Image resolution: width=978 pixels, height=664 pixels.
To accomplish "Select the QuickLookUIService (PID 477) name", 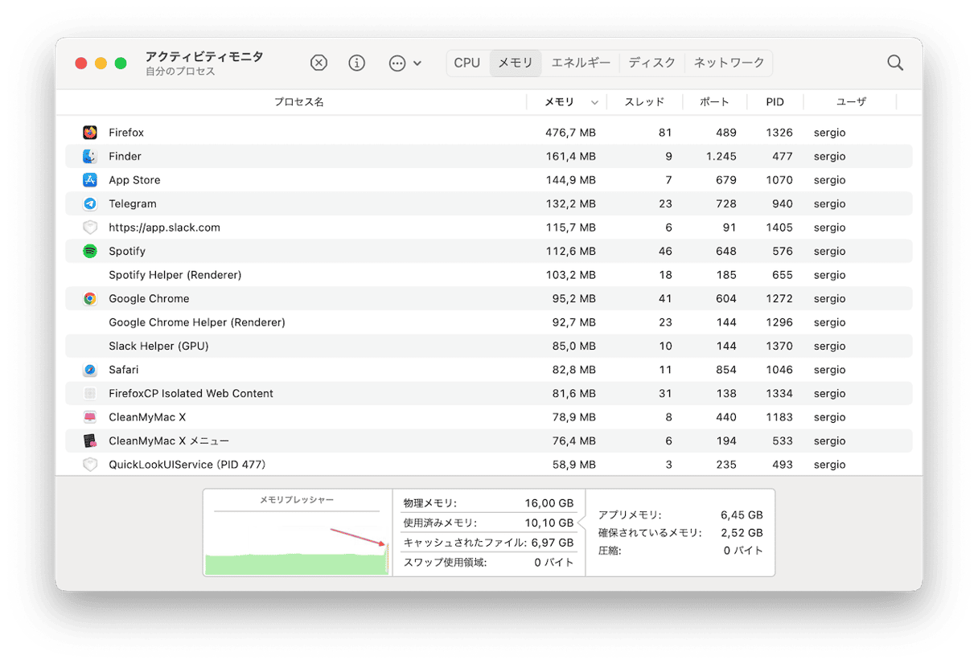I will tap(187, 465).
